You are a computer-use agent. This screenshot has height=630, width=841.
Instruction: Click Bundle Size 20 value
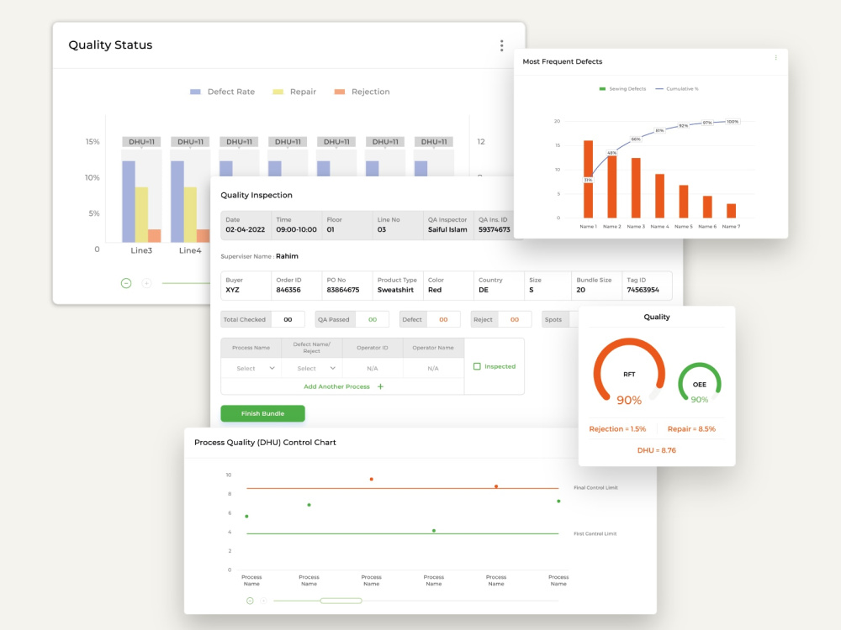(581, 290)
